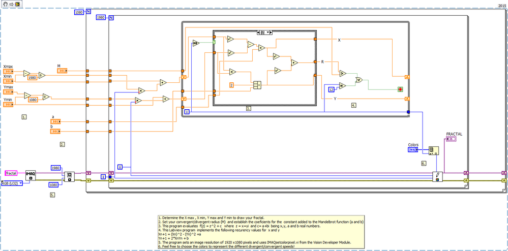508x251 pixels.
Task: Click the Greater Than comparison node
Action: pos(342,74)
